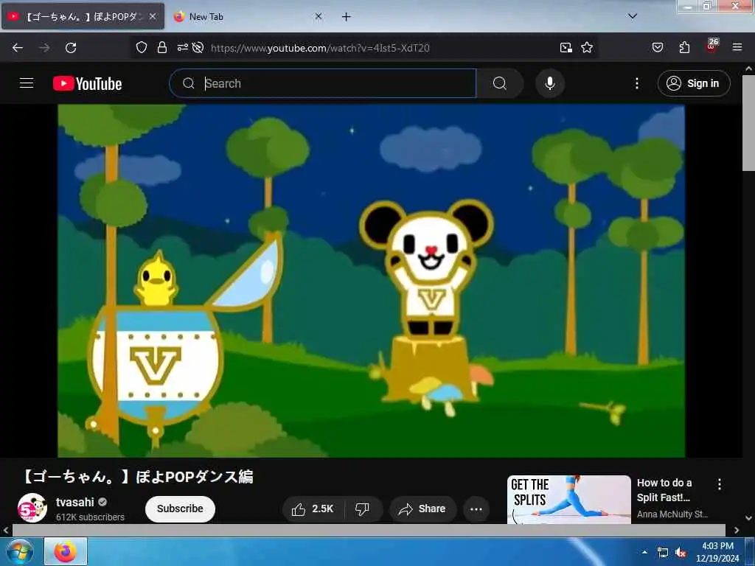
Task: Click the Firefox taskbar icon
Action: pos(66,551)
